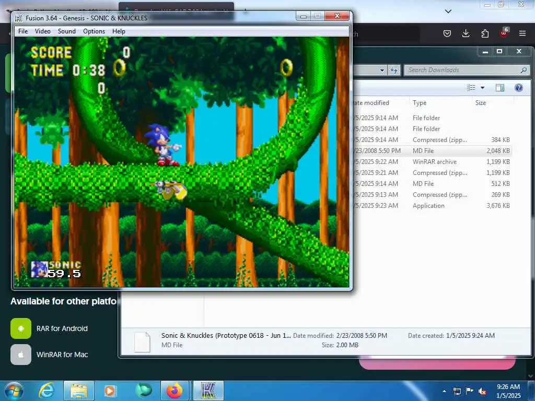Click the Pocket icon in Firefox toolbar

(447, 33)
